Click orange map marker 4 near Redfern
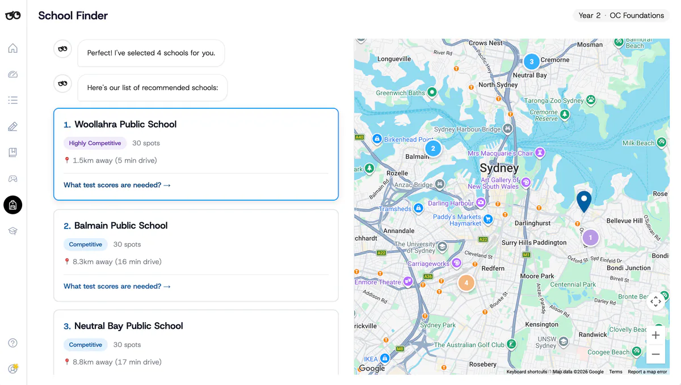 [x=466, y=282]
